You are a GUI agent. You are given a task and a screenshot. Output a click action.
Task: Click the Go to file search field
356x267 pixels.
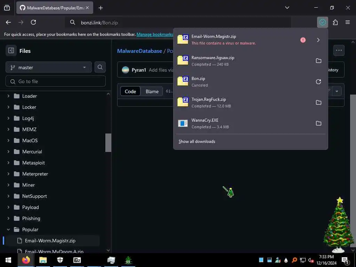[x=56, y=81]
